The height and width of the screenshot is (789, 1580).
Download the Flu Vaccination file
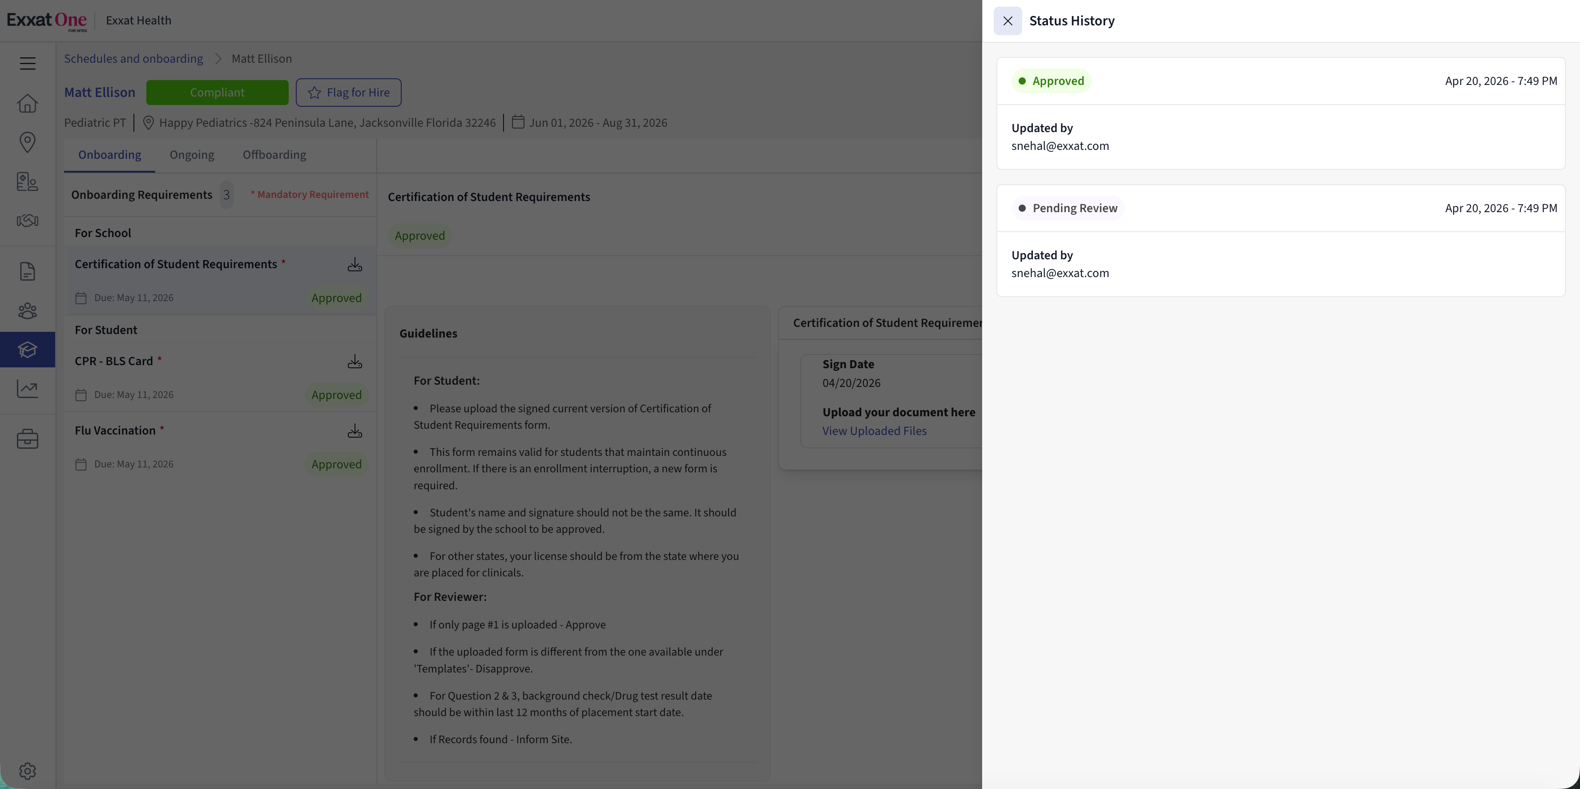pyautogui.click(x=355, y=431)
